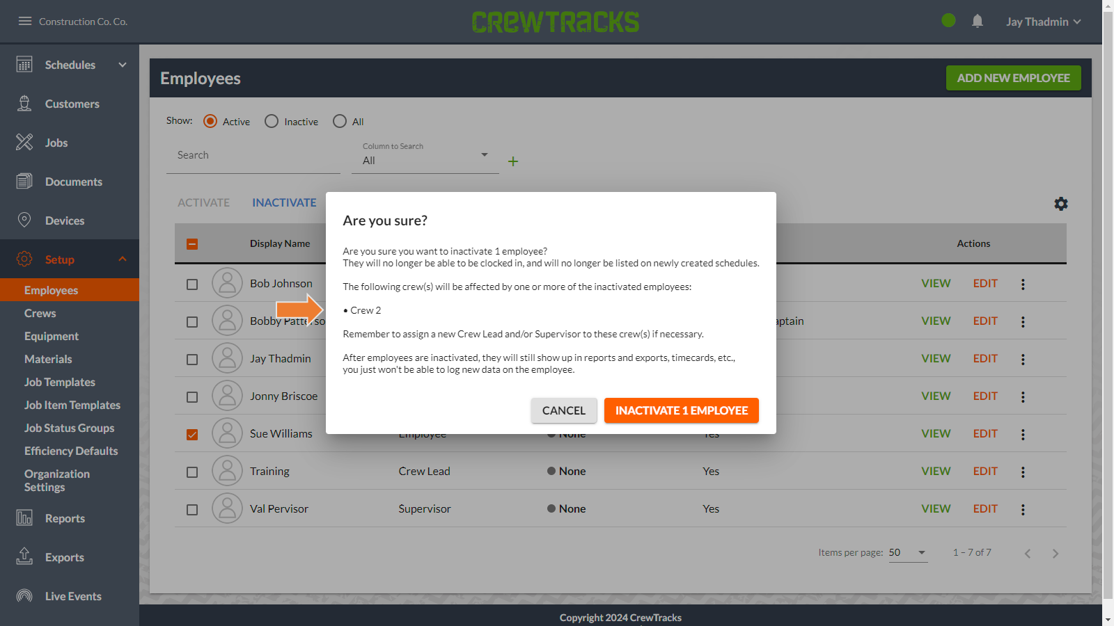The height and width of the screenshot is (626, 1114).
Task: Click the employee Search input field
Action: tap(253, 156)
